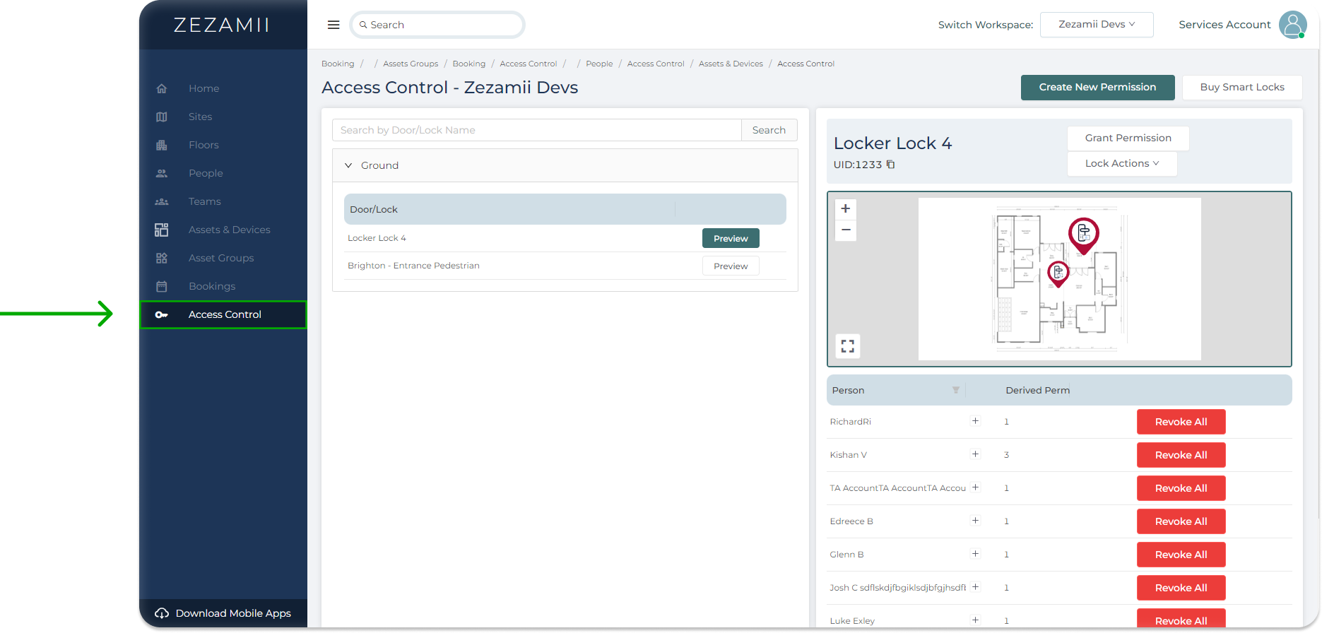Click the first Booking breadcrumb

(x=338, y=64)
